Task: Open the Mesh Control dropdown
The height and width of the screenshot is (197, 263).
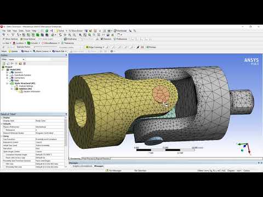Action: pyautogui.click(x=42, y=51)
